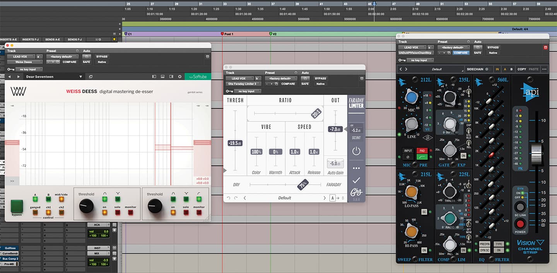Toggle ch2 control in Weiss Deess
The image size is (557, 273).
pos(62,212)
